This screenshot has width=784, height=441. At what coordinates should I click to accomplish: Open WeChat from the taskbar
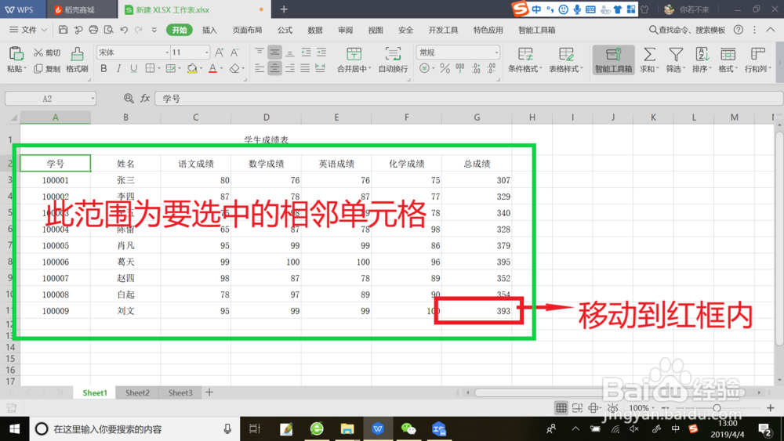408,429
